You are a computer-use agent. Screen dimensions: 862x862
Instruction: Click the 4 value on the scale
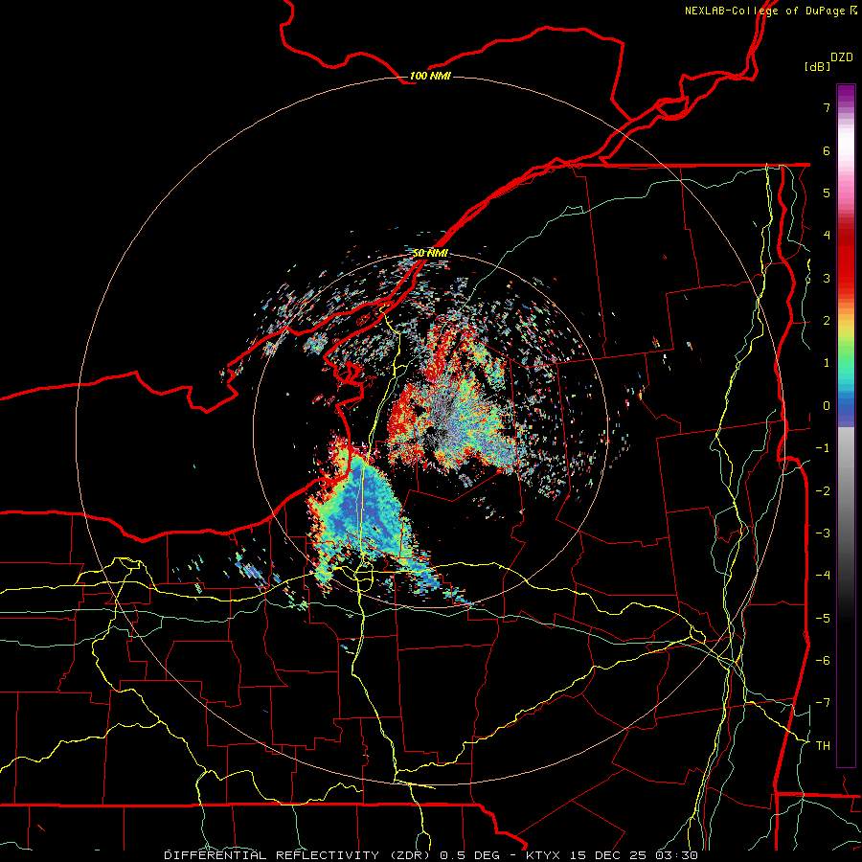pos(827,236)
